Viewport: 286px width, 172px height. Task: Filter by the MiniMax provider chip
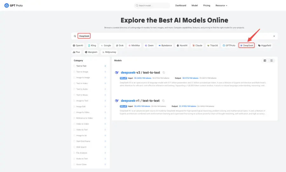pos(134,45)
